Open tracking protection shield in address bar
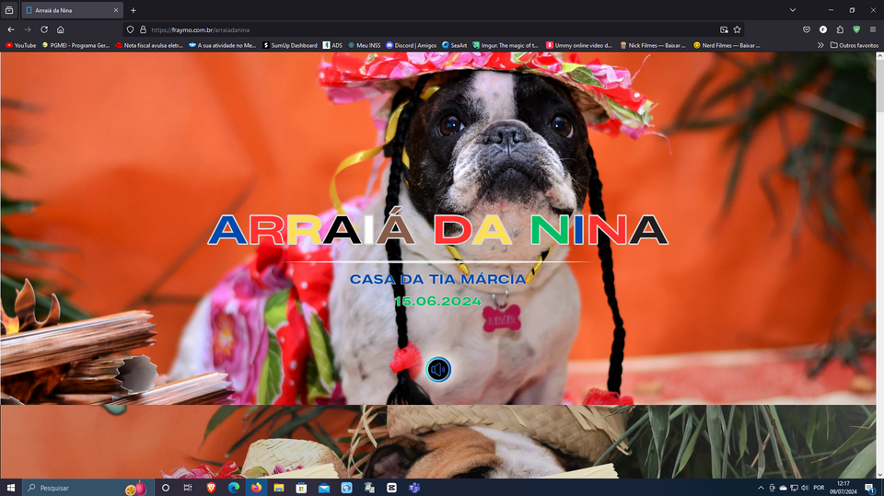 tap(130, 29)
